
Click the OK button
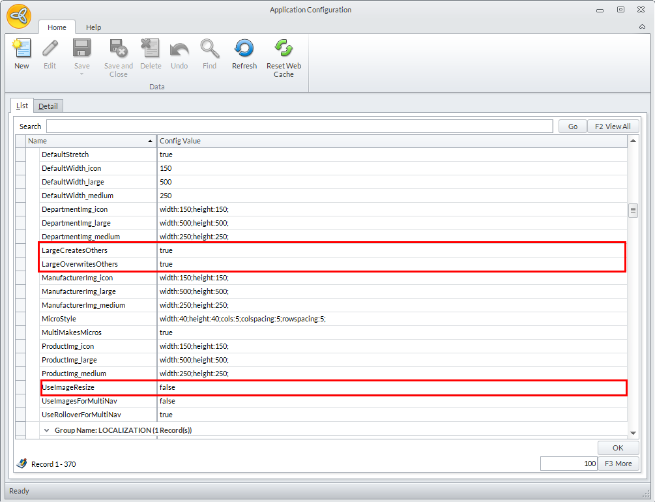tap(618, 448)
